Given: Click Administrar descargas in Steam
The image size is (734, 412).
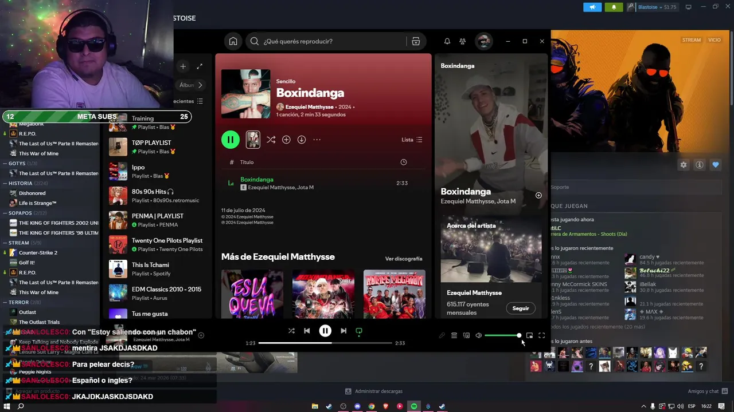Looking at the screenshot, I should (x=373, y=391).
